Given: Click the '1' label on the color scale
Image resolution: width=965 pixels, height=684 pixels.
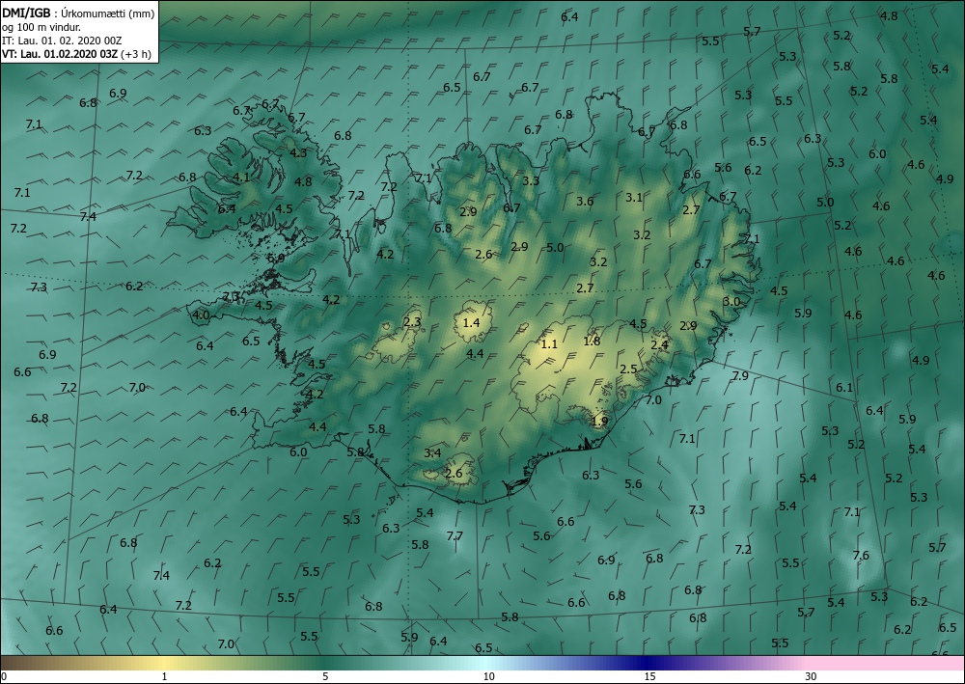Looking at the screenshot, I should 164,676.
